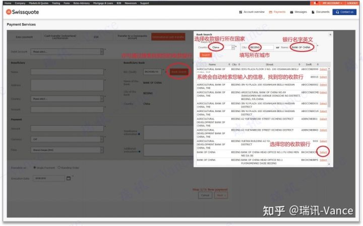Select Agricultural Development Bank Yuetan Building row
The image size is (363, 226).
click(323, 141)
